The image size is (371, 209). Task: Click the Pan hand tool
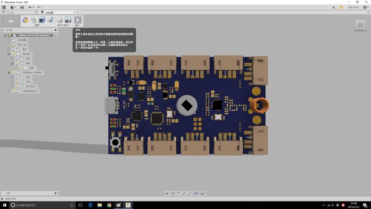(179, 194)
